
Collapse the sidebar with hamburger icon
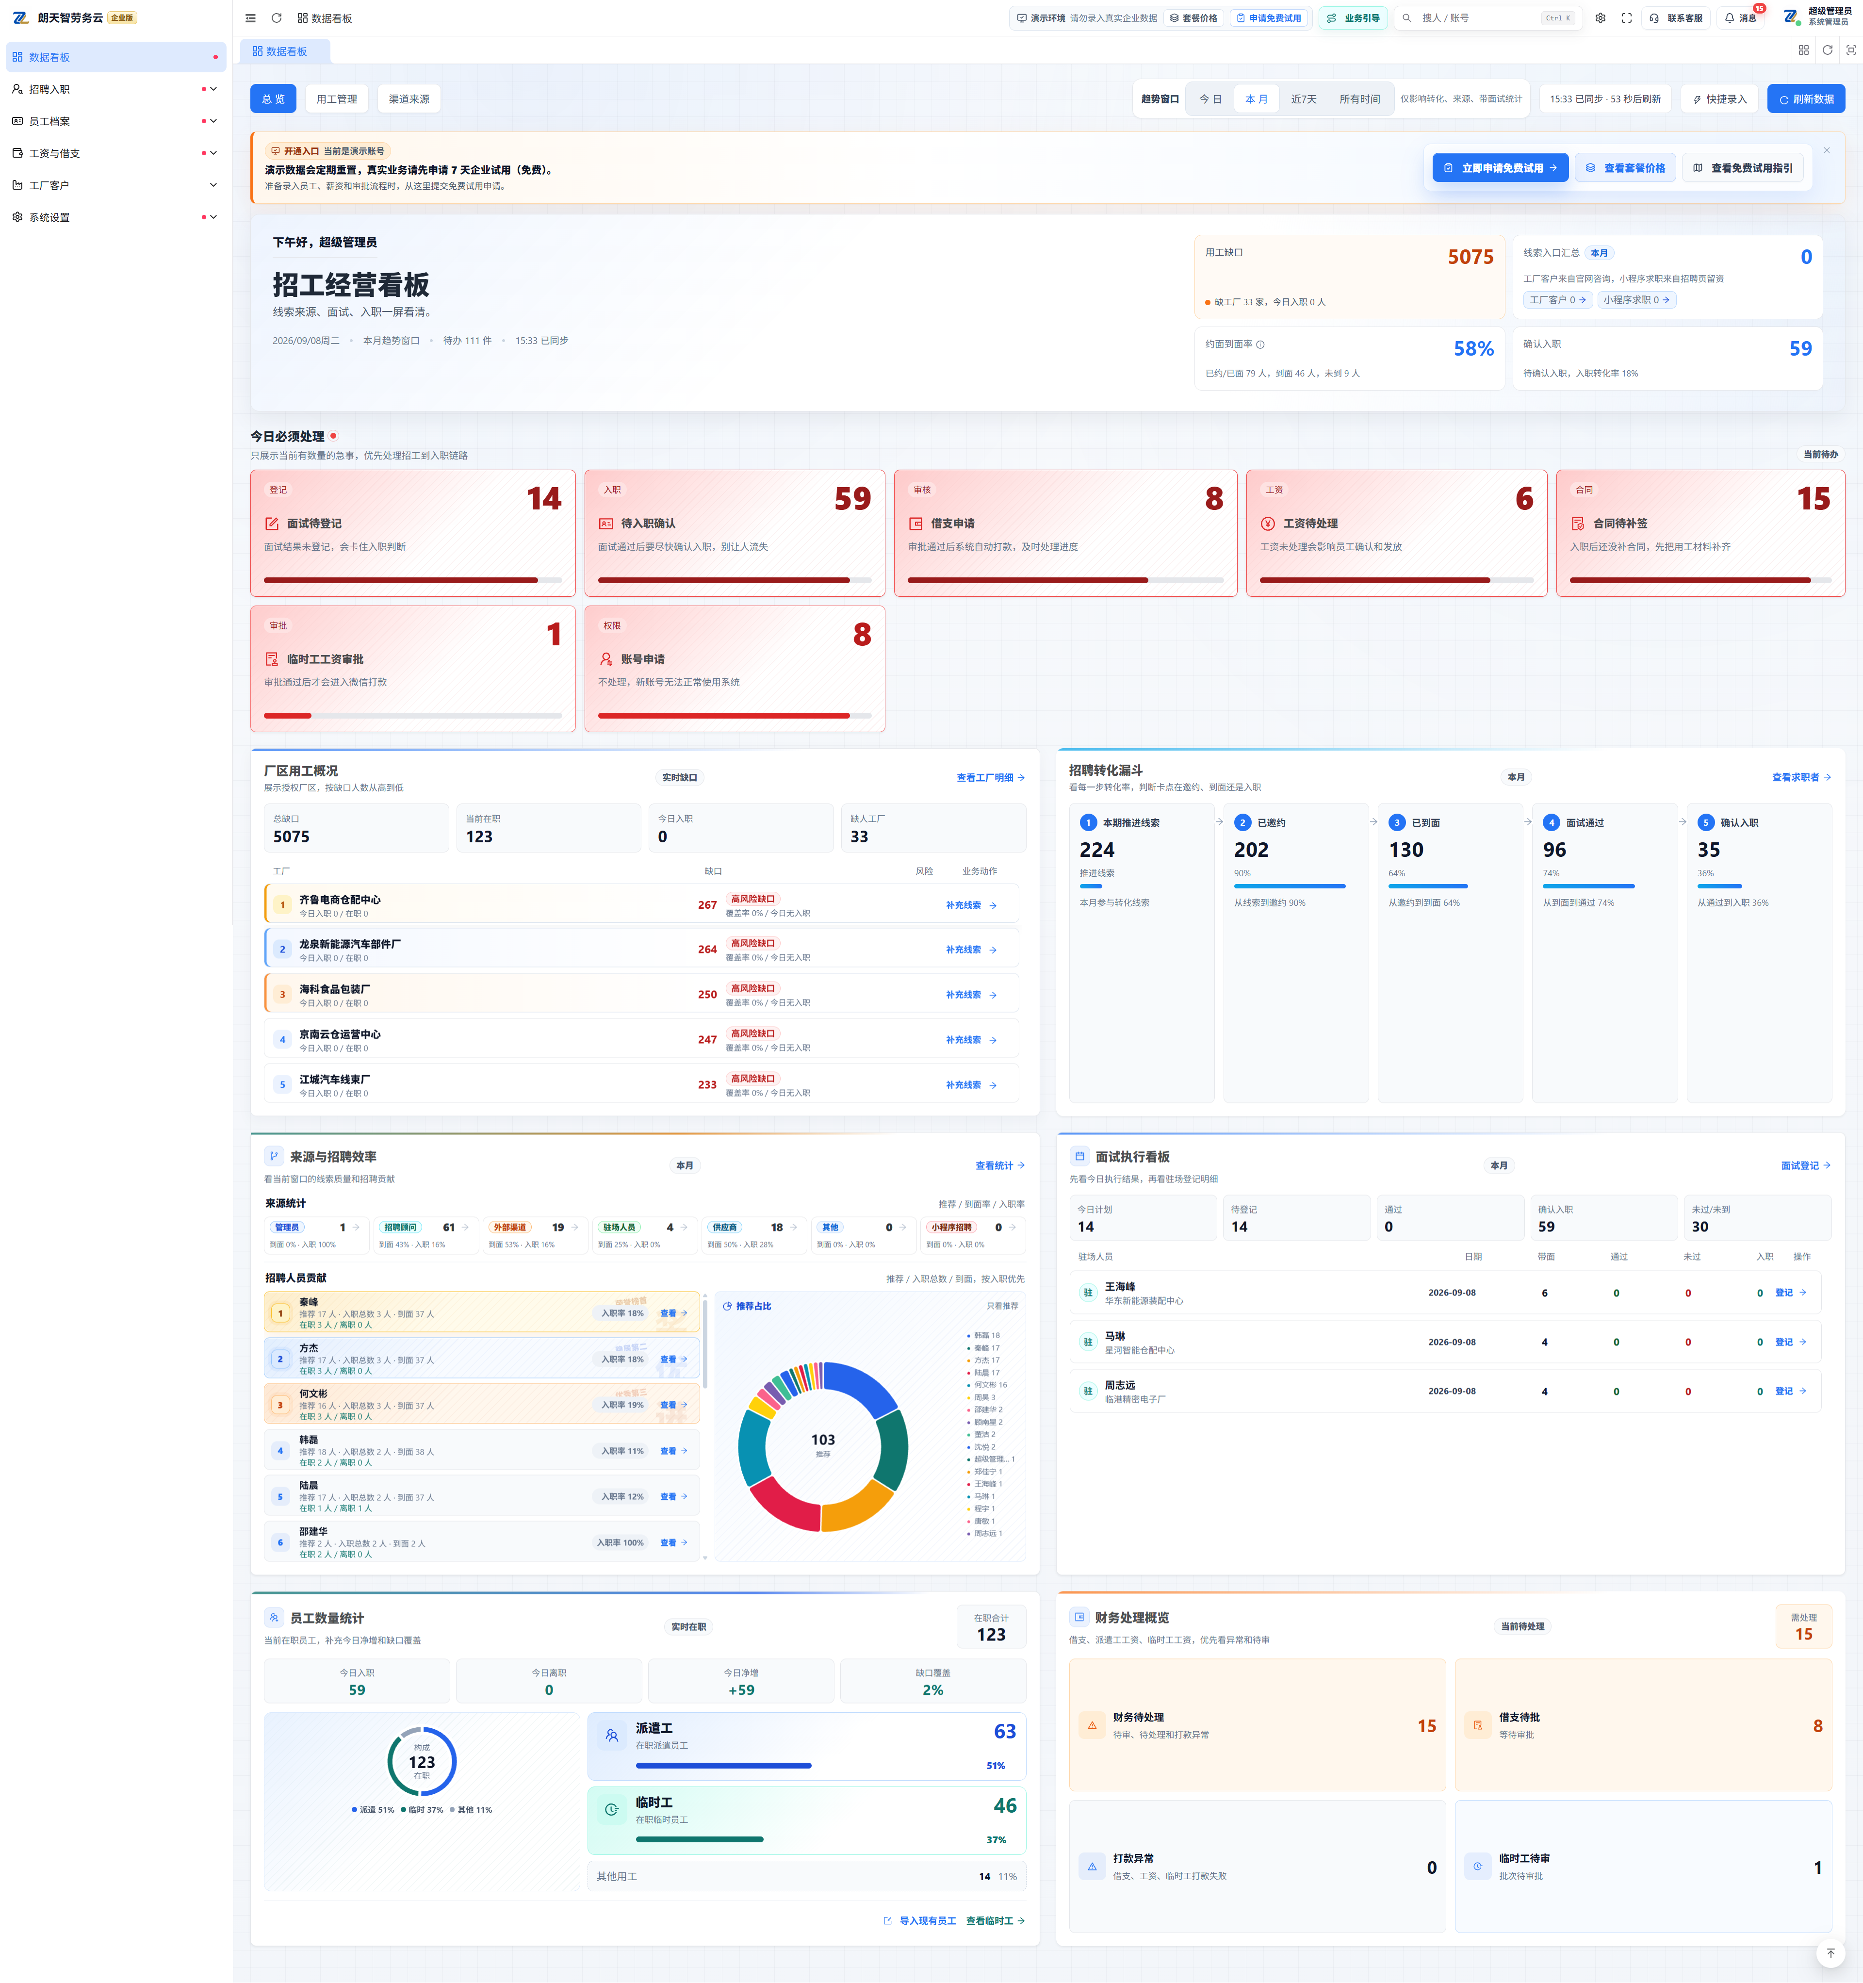250,18
